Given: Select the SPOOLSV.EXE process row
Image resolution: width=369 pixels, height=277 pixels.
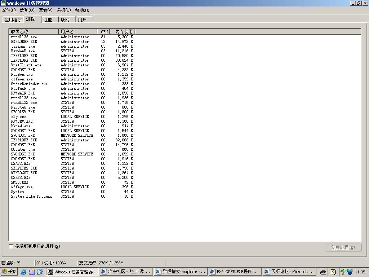Looking at the screenshot, I should click(72, 112).
